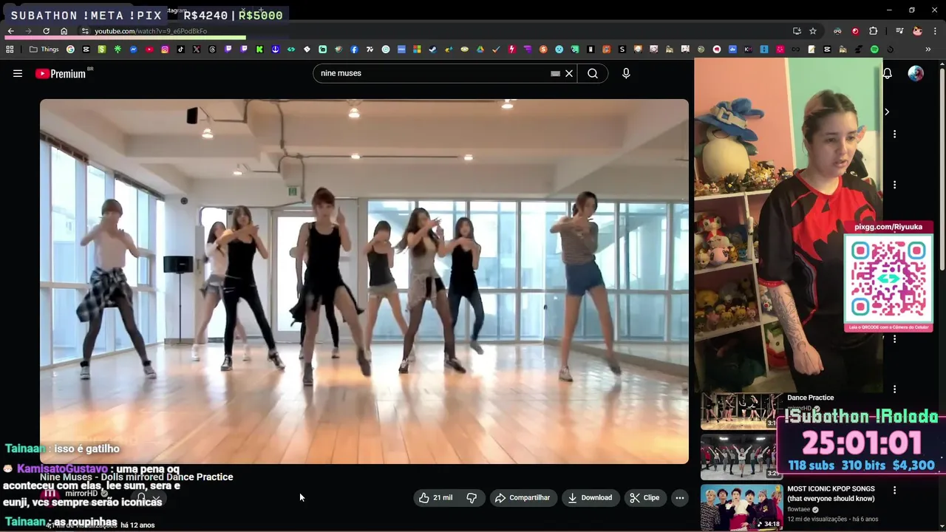The width and height of the screenshot is (946, 532).
Task: Open the Steam bookmark
Action: tap(432, 50)
